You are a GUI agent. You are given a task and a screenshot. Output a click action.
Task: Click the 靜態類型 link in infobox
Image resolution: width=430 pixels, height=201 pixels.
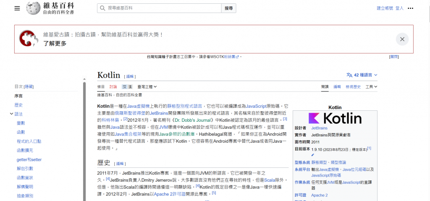319,162
